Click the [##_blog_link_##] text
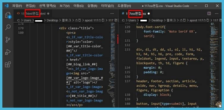This screenshot has width=224, height=110. coord(82,64)
